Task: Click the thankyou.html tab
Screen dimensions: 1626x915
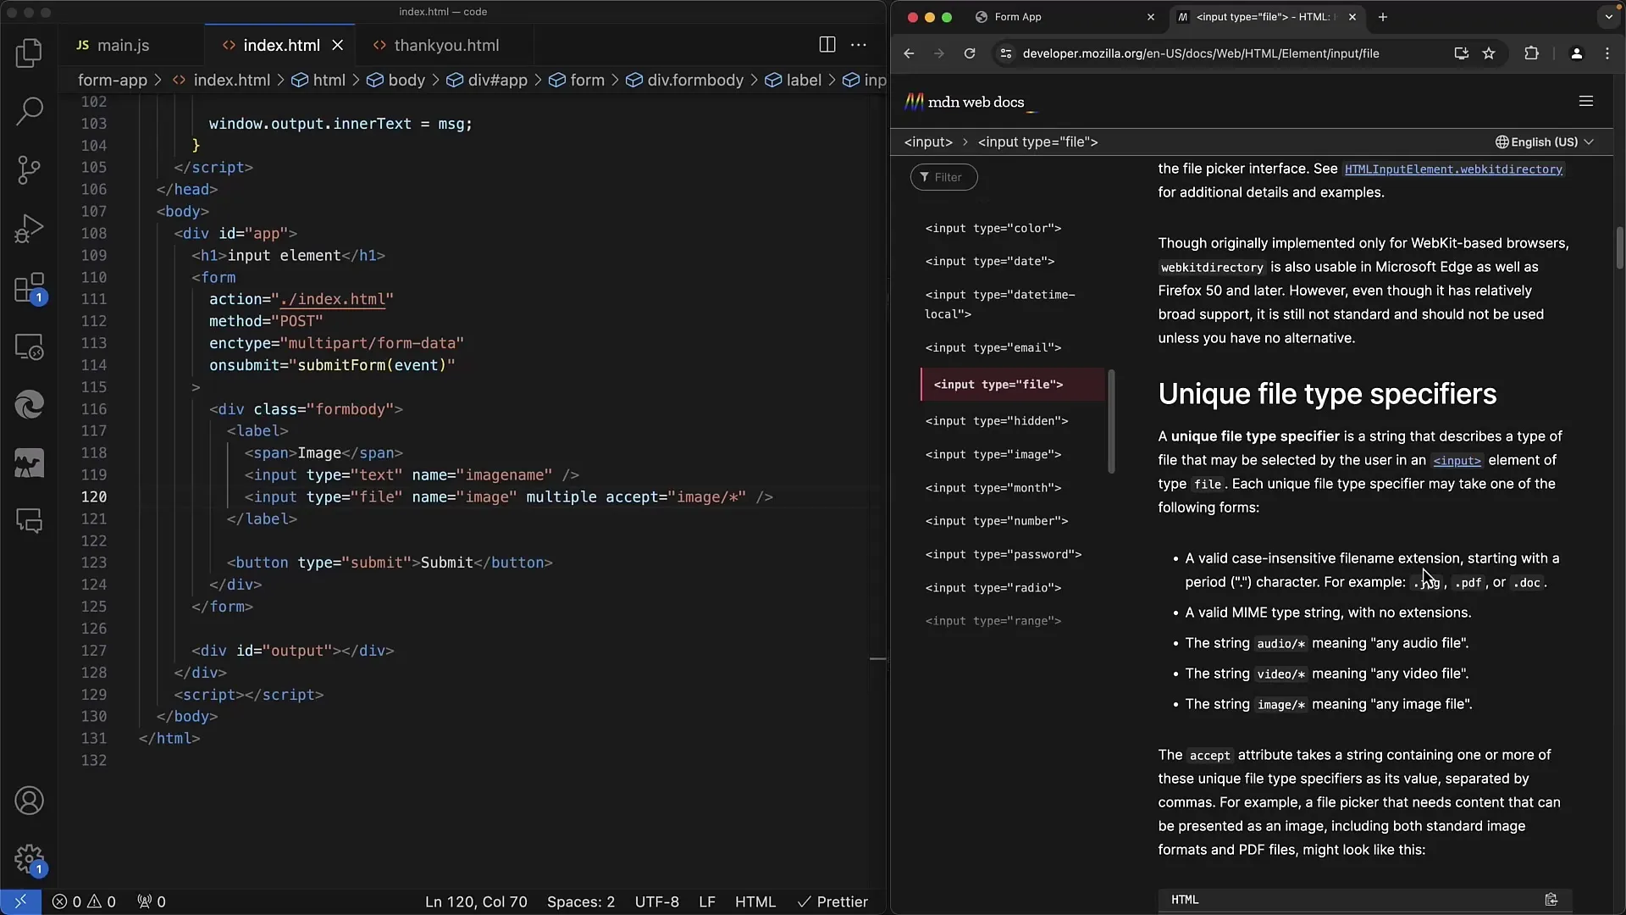Action: point(445,45)
